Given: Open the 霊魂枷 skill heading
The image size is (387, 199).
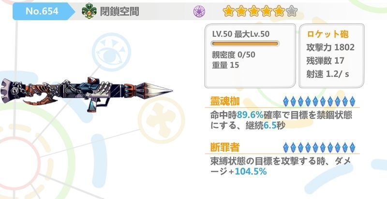Looking at the screenshot, I should [225, 101].
